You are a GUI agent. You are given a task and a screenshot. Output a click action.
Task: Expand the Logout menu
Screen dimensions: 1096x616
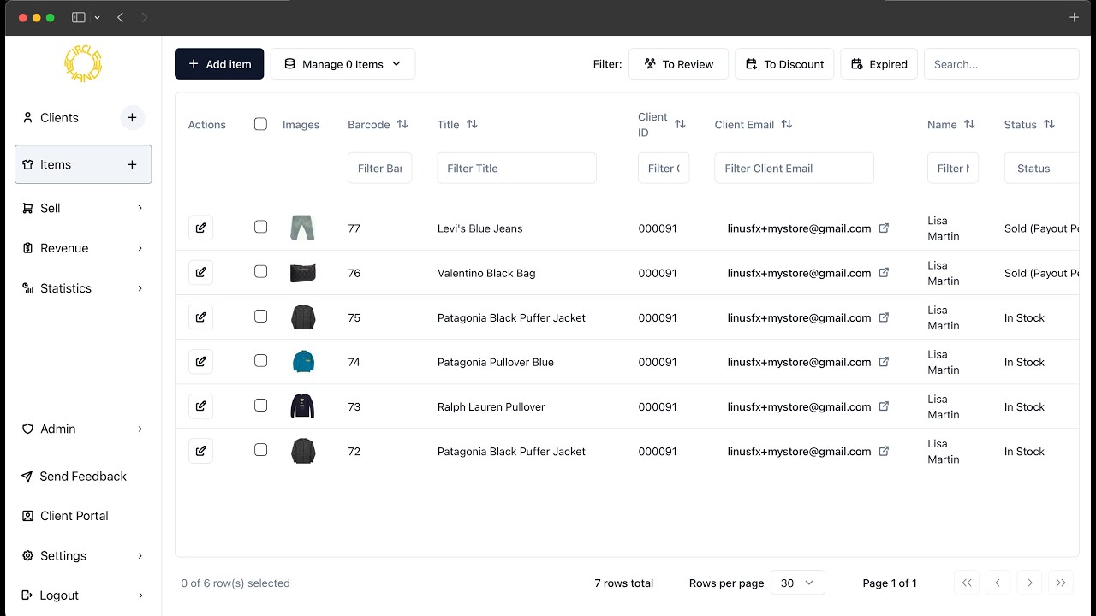(x=83, y=595)
